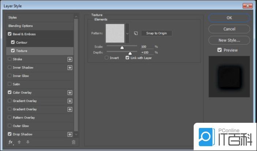This screenshot has width=257, height=151.
Task: Uncheck the Texture checkbox
Action: coord(13,51)
